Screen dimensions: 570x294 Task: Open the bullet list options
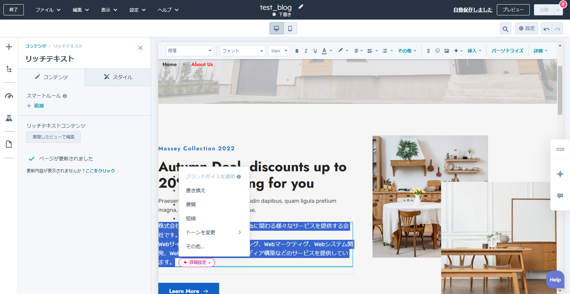point(373,51)
